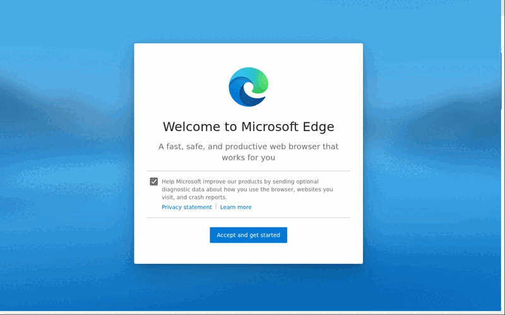Open the Privacy statement link
Screen dimensions: 505x315
(187, 207)
